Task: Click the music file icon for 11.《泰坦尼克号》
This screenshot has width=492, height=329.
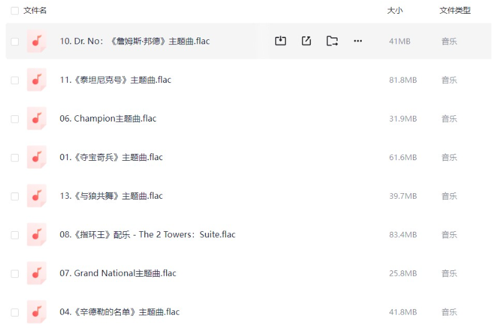Action: pos(37,80)
